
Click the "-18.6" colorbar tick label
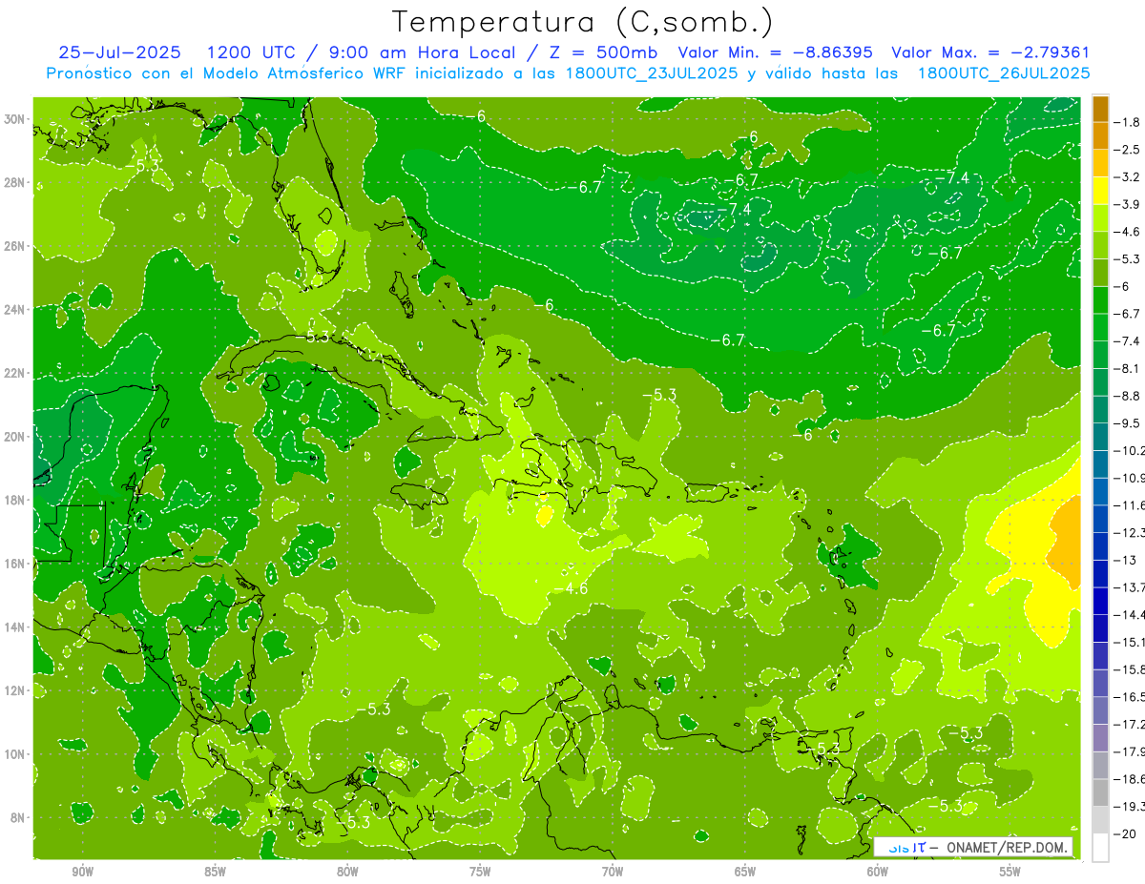point(1130,779)
